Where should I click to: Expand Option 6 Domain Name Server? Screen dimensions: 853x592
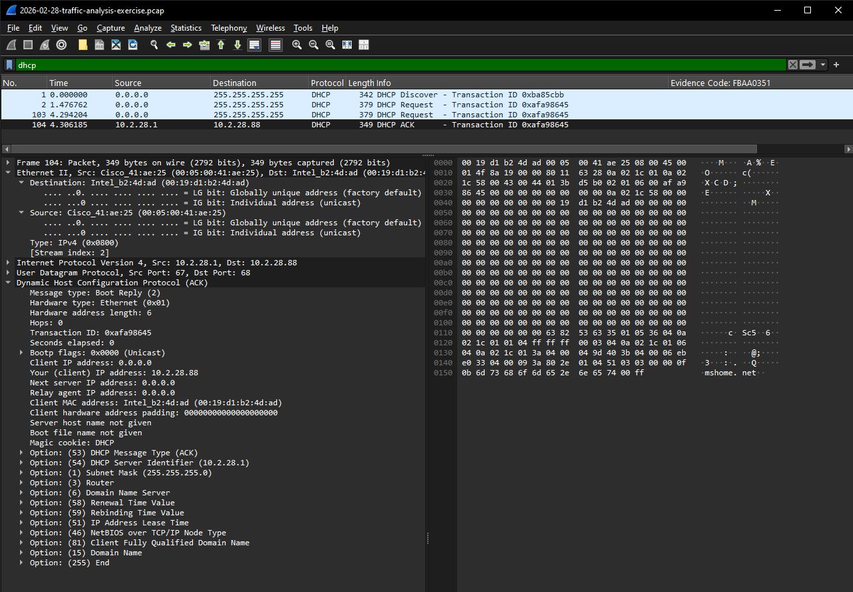point(21,493)
